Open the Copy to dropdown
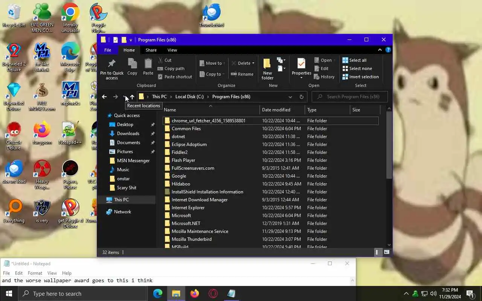This screenshot has width=482, height=301. [212, 74]
